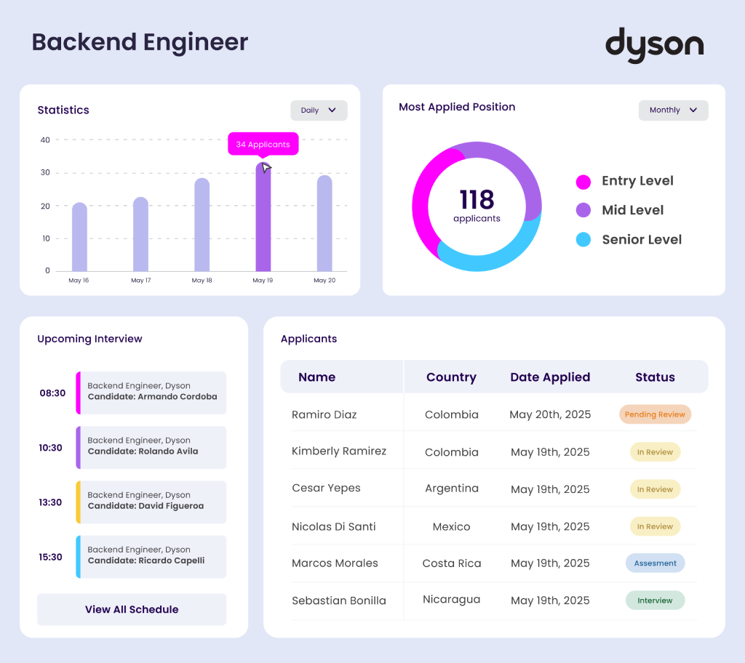Click the Mid Level purple legend dot
The height and width of the screenshot is (663, 745).
(583, 210)
